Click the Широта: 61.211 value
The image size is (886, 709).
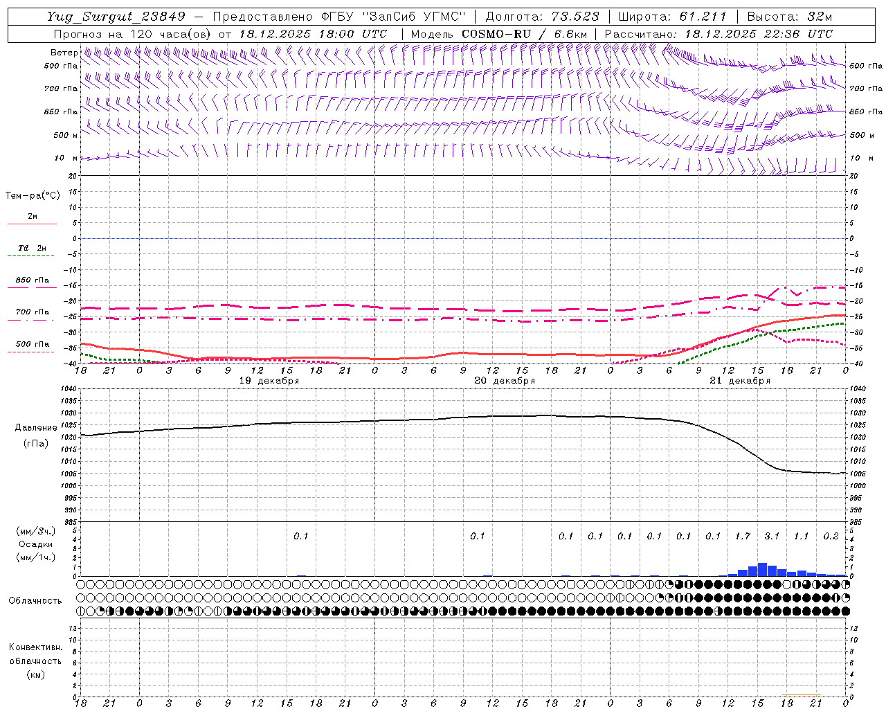tap(672, 17)
